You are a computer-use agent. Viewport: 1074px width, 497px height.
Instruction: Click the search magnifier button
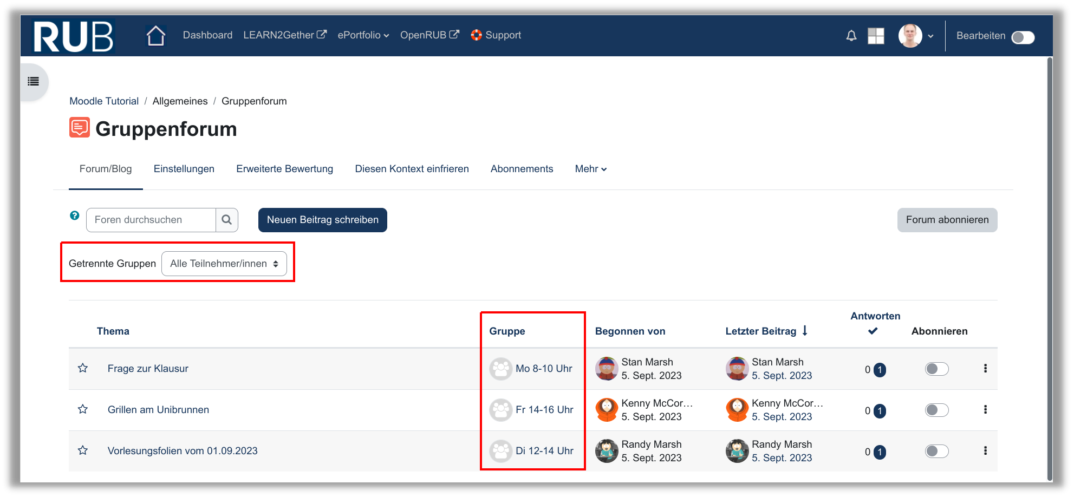click(x=227, y=220)
